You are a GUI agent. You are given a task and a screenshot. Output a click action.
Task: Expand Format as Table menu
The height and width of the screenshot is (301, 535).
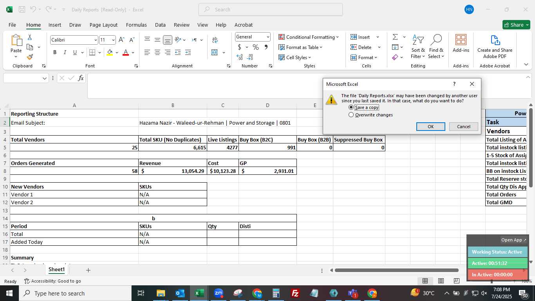coord(300,47)
